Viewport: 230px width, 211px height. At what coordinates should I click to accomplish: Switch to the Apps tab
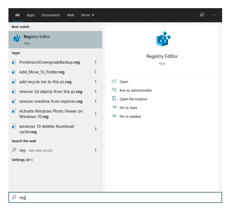point(31,15)
